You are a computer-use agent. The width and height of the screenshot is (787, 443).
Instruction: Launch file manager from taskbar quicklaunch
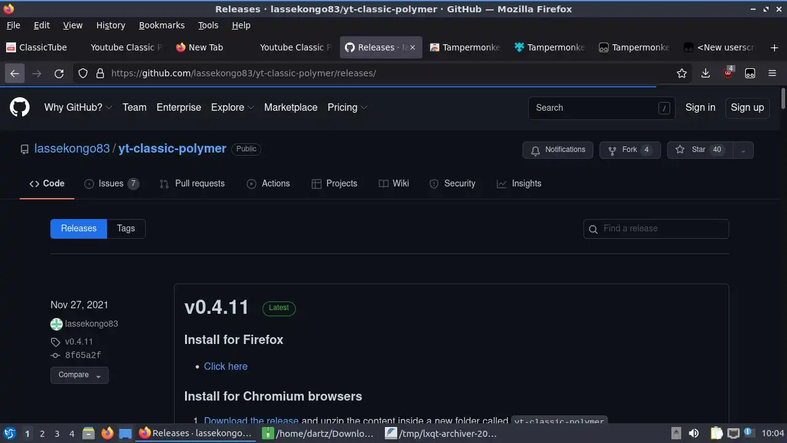click(89, 433)
